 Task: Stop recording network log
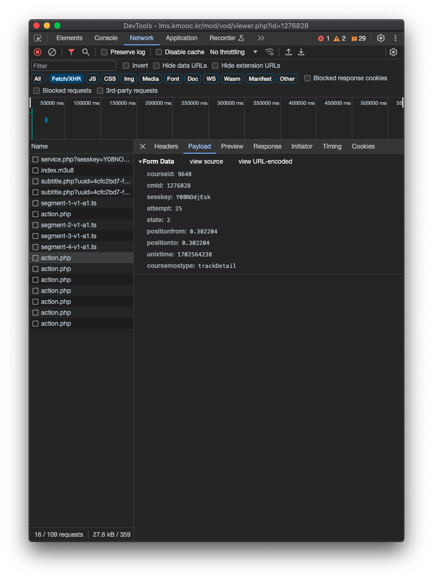pyautogui.click(x=38, y=52)
